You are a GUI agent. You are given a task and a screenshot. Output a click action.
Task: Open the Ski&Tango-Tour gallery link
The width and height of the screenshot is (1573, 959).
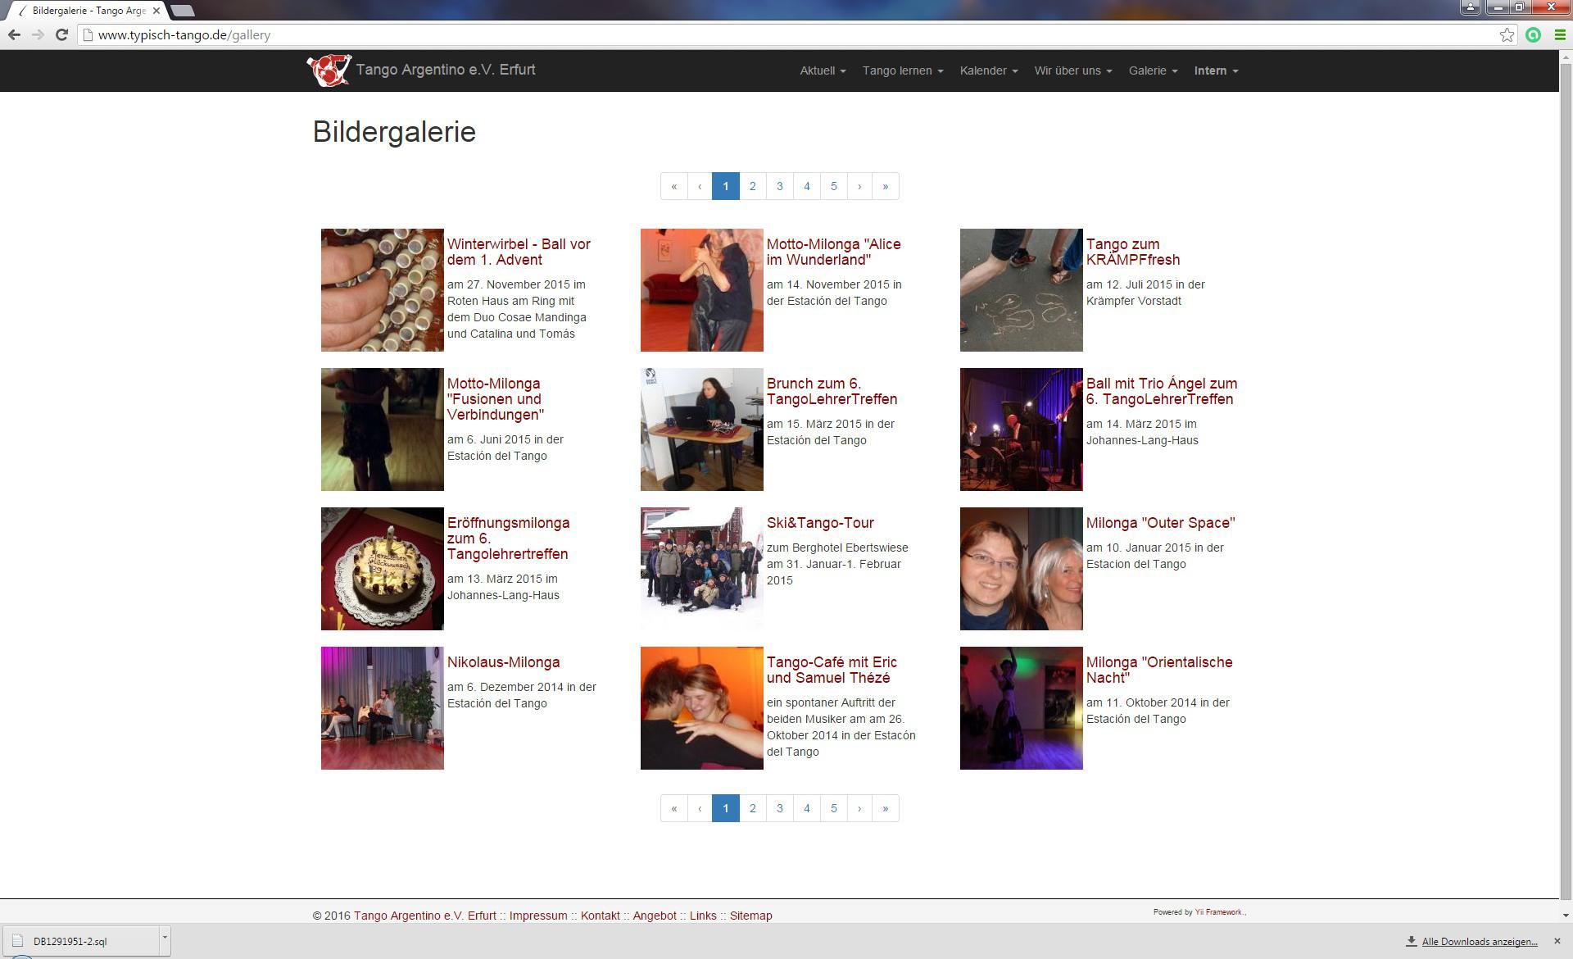(x=820, y=523)
